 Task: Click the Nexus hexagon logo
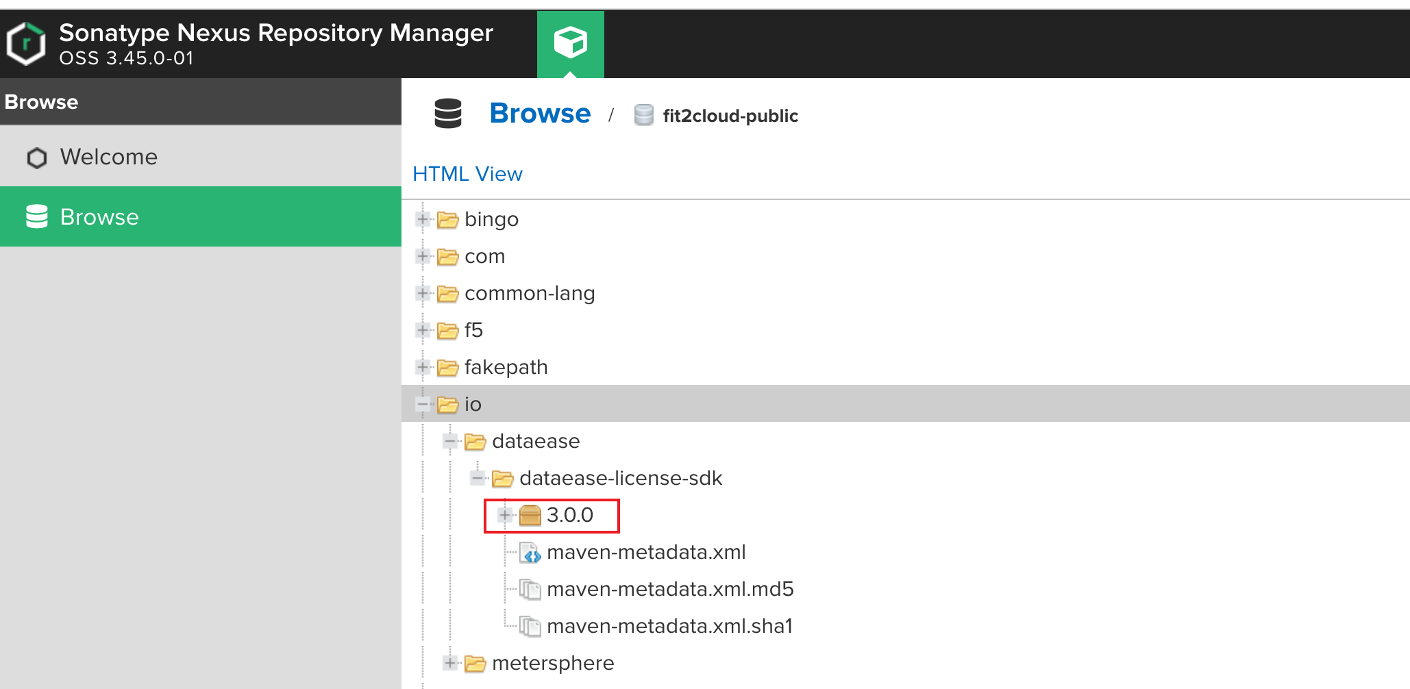pyautogui.click(x=26, y=44)
